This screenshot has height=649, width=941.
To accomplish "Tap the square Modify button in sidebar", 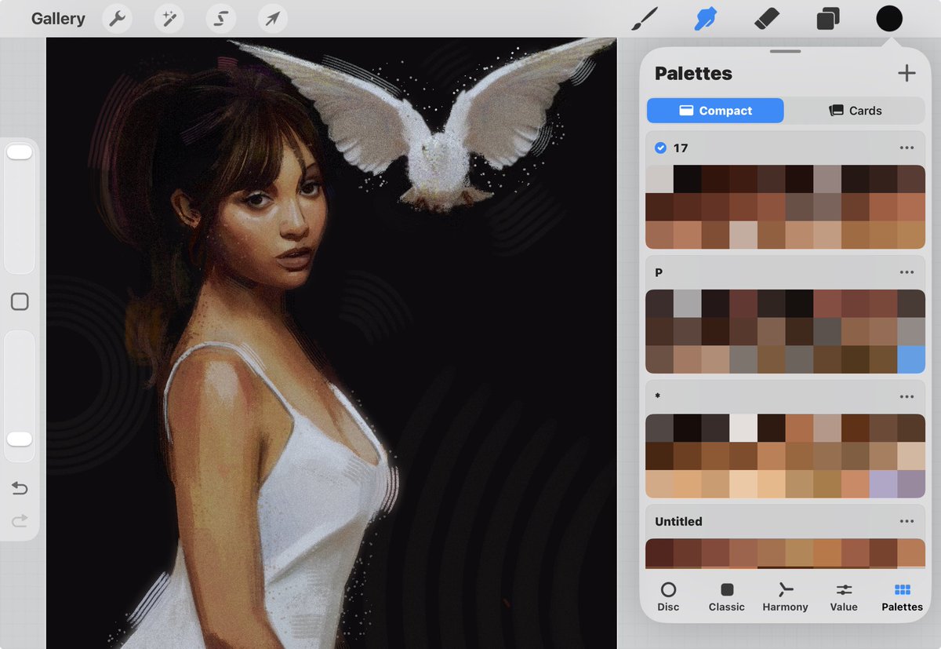I will [20, 302].
